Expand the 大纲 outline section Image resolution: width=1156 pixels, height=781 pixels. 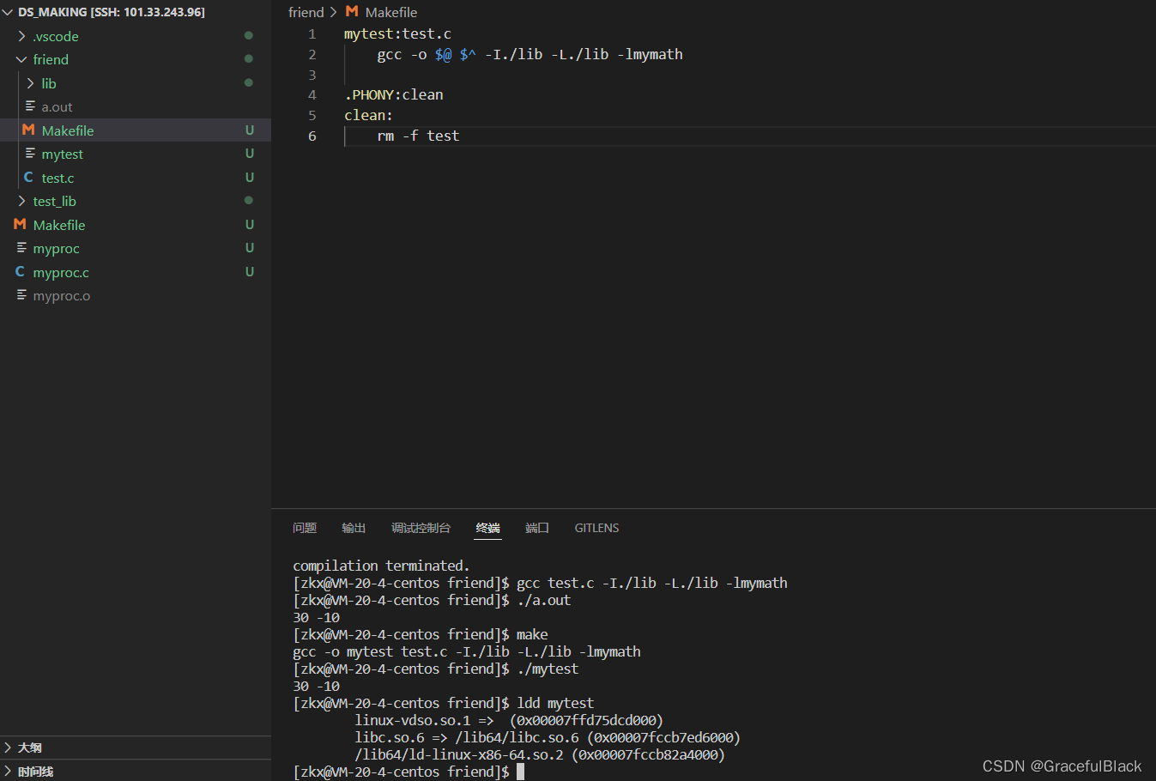(8, 748)
